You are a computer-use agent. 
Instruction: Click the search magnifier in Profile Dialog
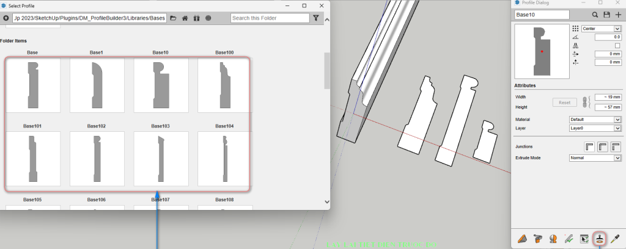[595, 15]
